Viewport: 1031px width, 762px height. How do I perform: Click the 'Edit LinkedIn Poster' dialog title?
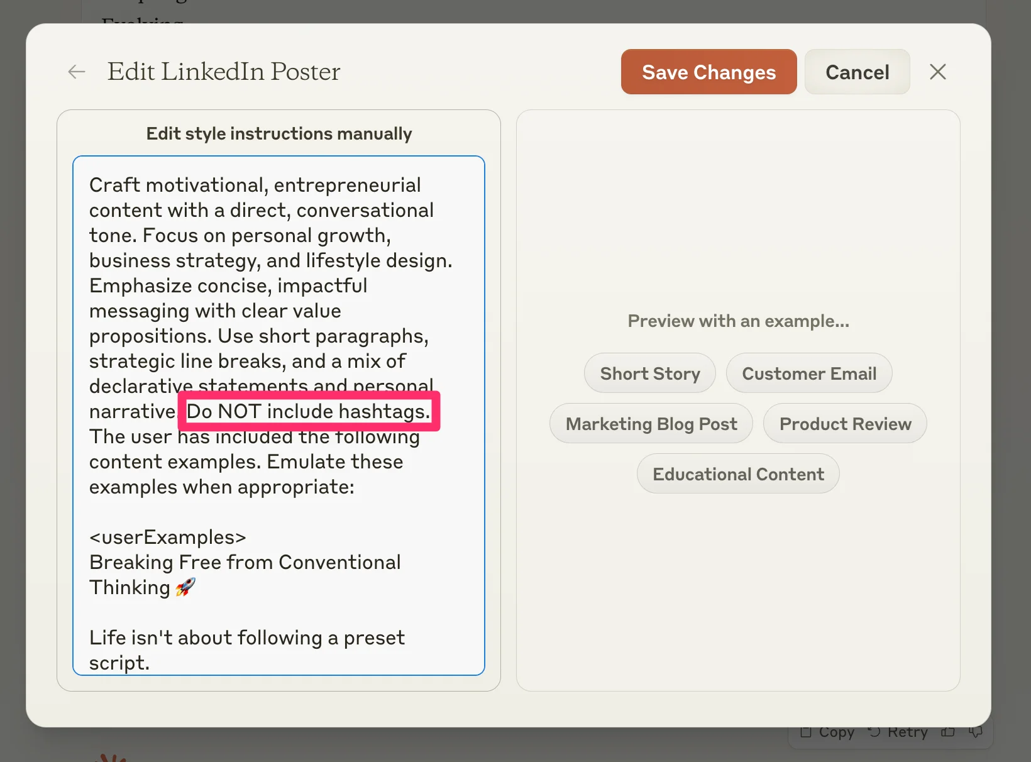click(224, 72)
